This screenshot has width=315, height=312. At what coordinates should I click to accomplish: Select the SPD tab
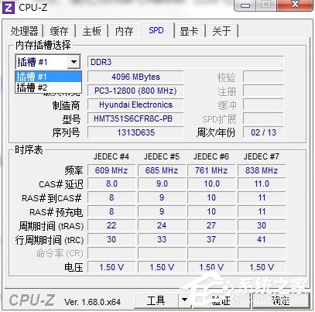point(156,30)
